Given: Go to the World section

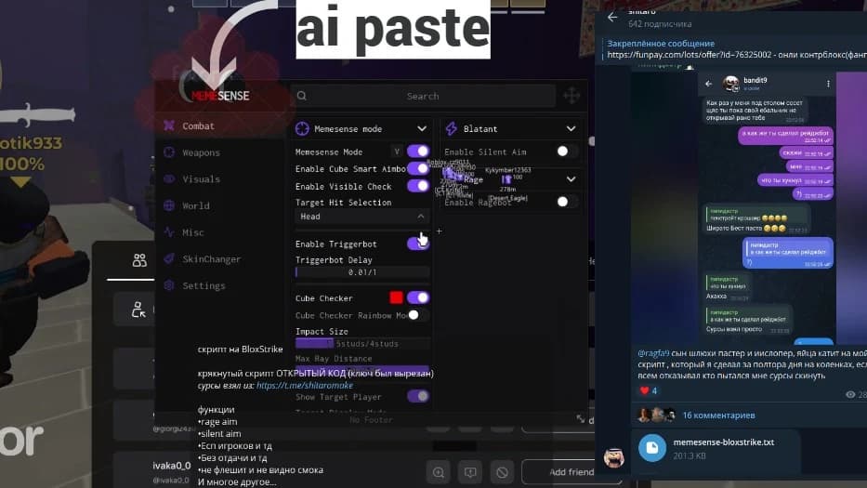Looking at the screenshot, I should tap(196, 205).
